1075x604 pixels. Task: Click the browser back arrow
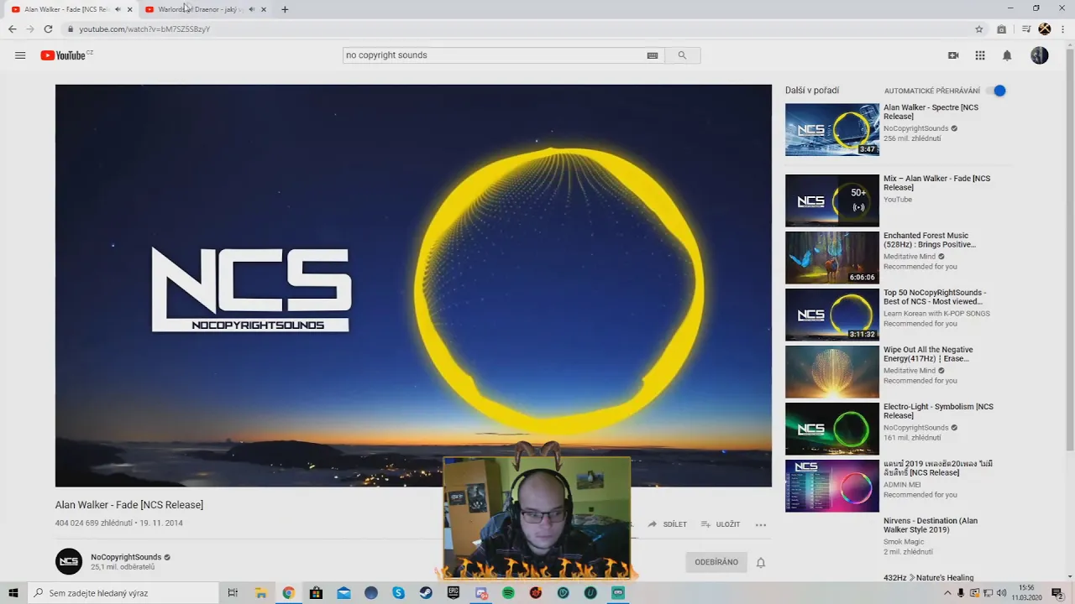click(x=12, y=29)
